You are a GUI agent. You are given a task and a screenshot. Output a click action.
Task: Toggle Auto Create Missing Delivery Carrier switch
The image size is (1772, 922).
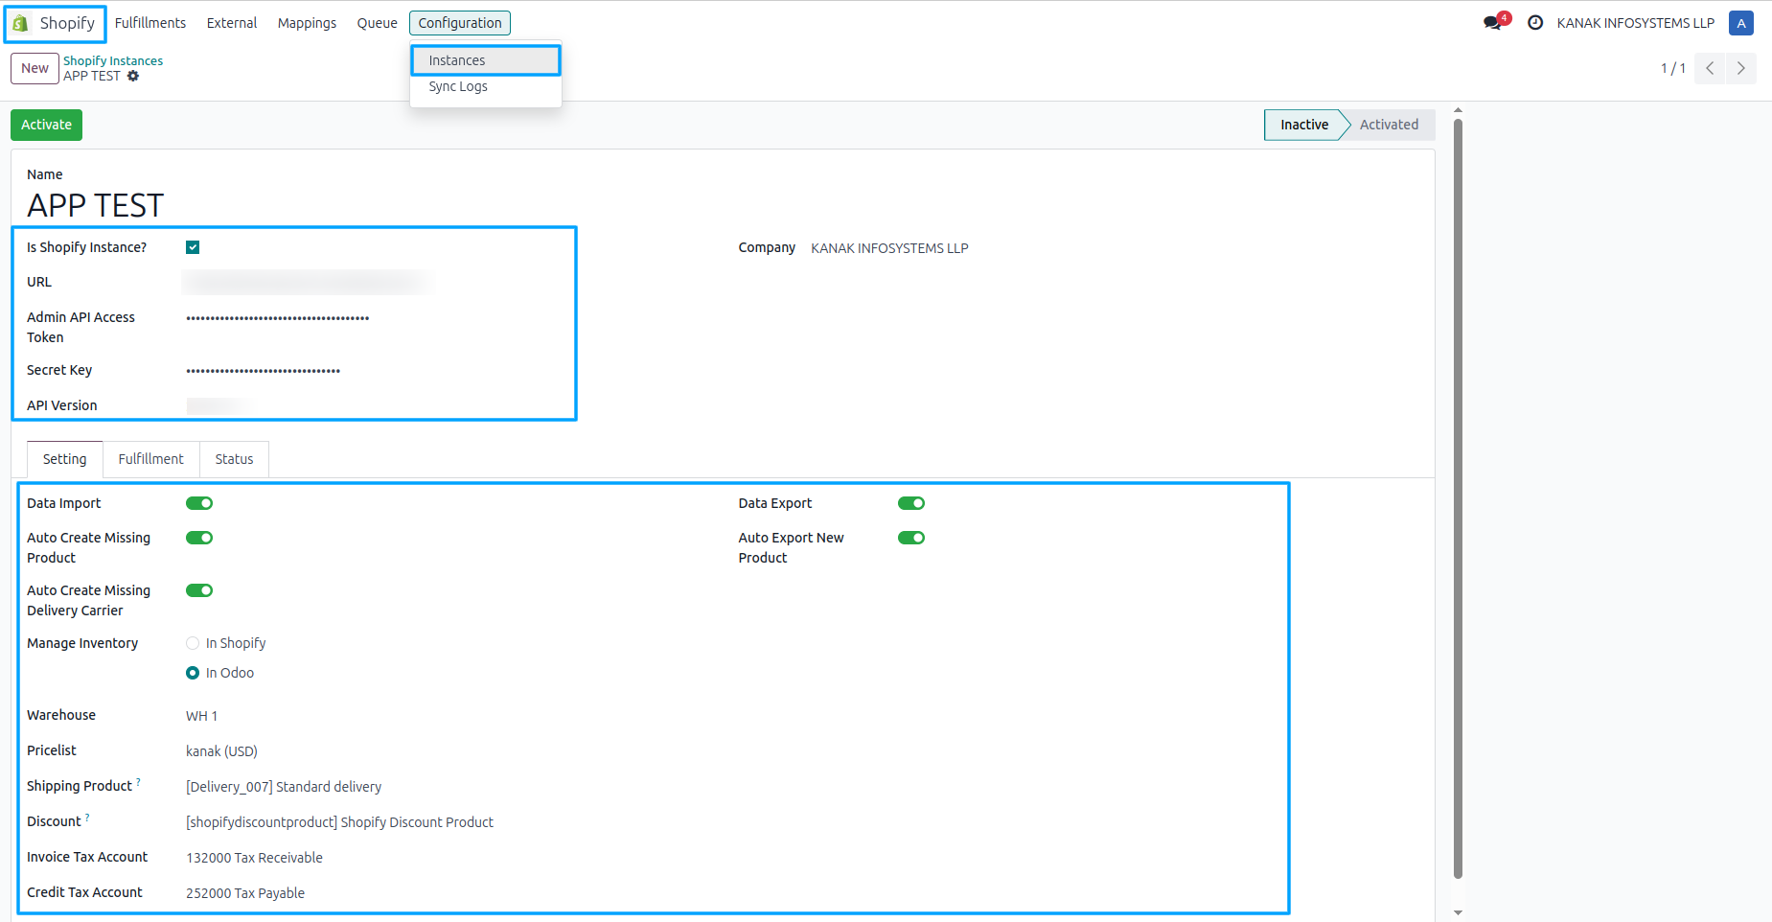pos(199,590)
